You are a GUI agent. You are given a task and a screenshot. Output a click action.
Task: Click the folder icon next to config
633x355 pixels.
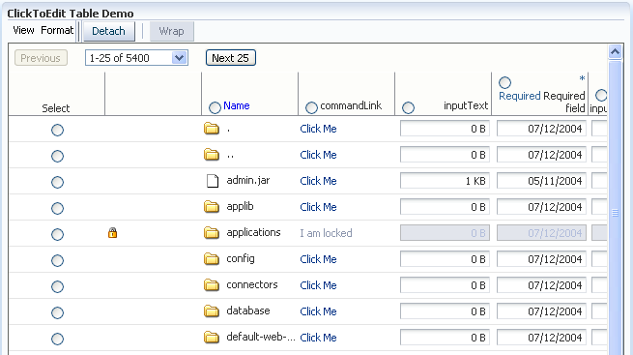coord(211,259)
